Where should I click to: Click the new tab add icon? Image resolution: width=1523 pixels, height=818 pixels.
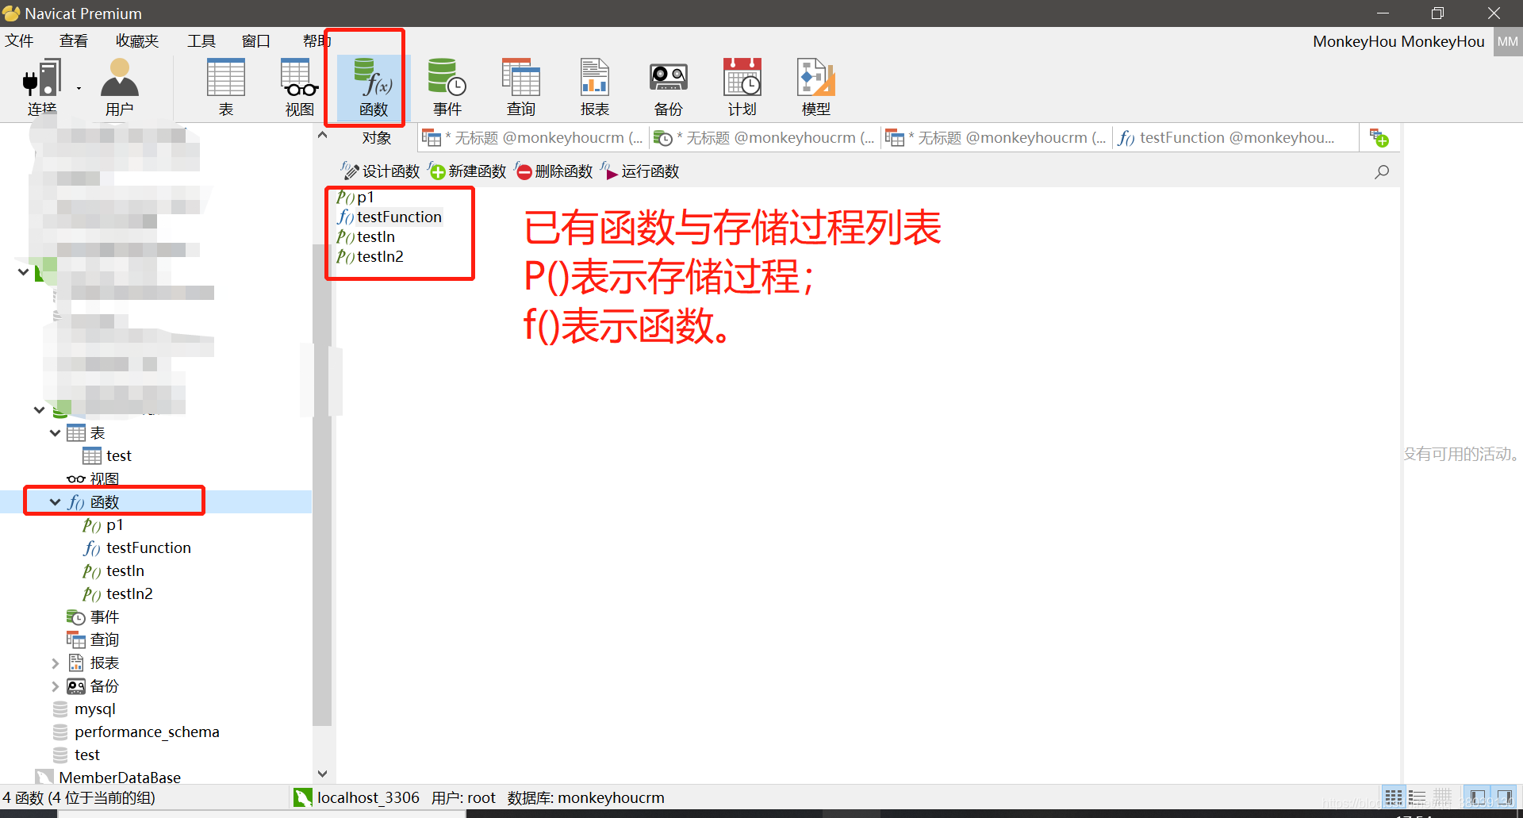[1379, 138]
